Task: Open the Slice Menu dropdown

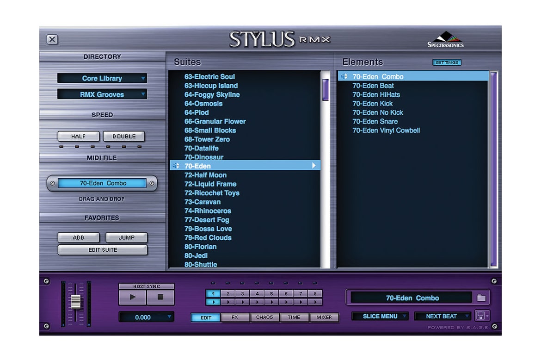Action: (380, 316)
